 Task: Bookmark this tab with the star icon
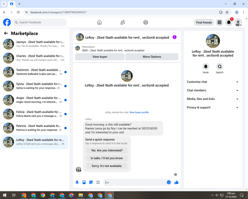point(227,12)
